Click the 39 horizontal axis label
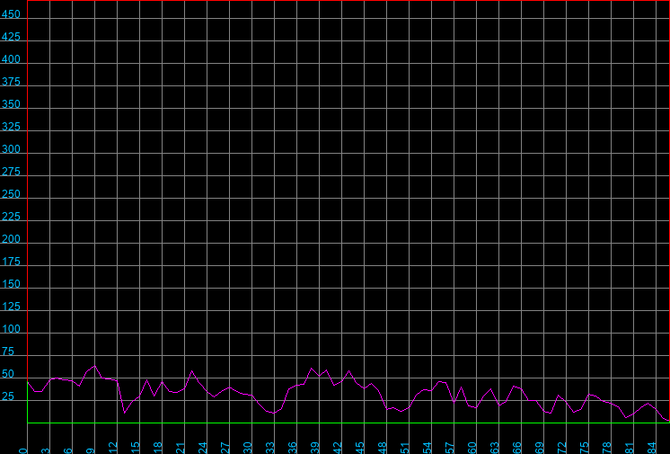 (315, 448)
